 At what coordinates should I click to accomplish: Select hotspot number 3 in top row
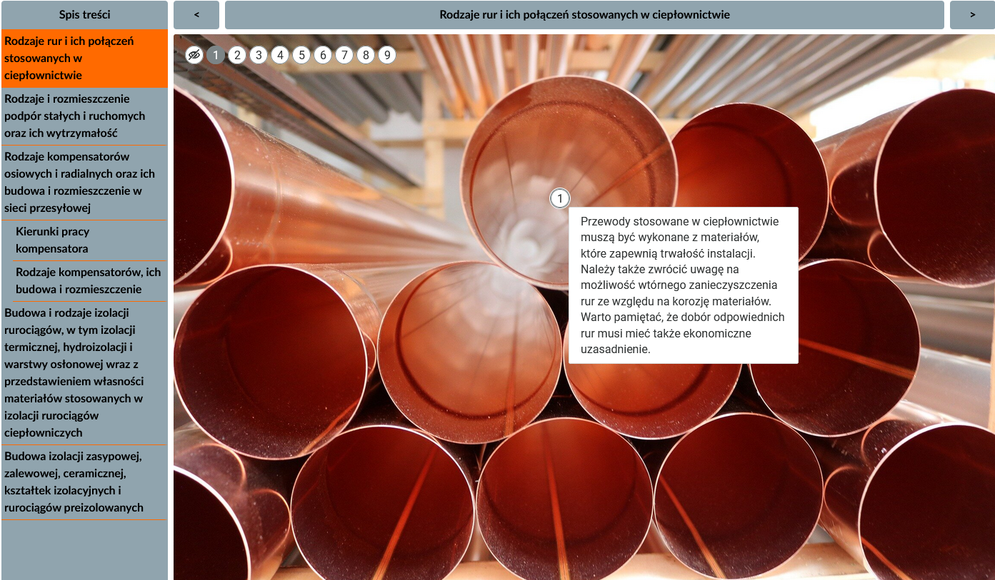click(x=259, y=55)
